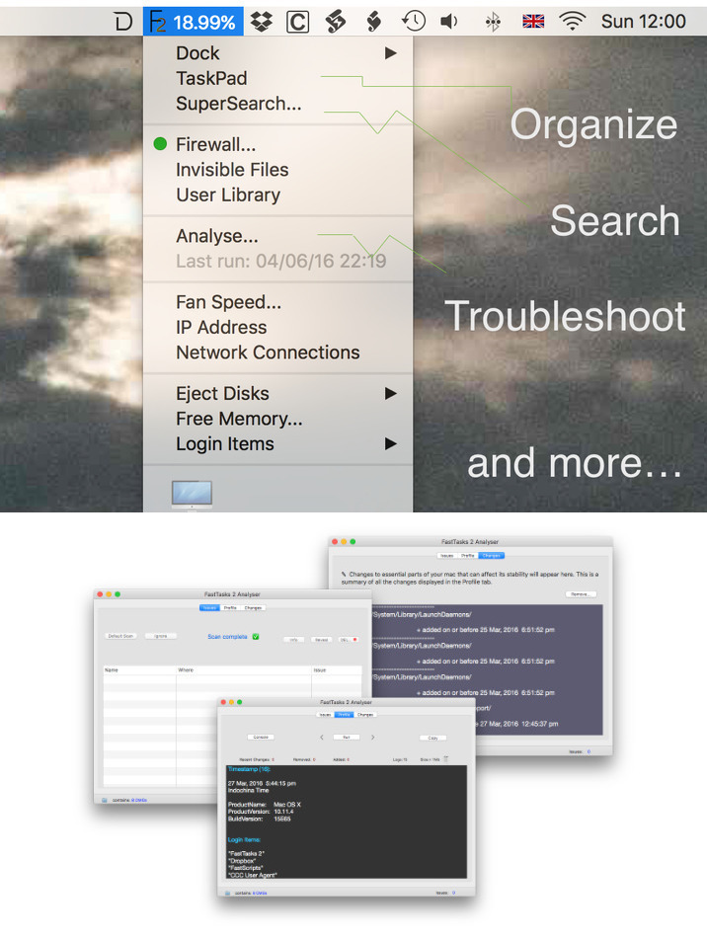Select Issues tab in the Changes window
707x939 pixels.
[x=447, y=556]
